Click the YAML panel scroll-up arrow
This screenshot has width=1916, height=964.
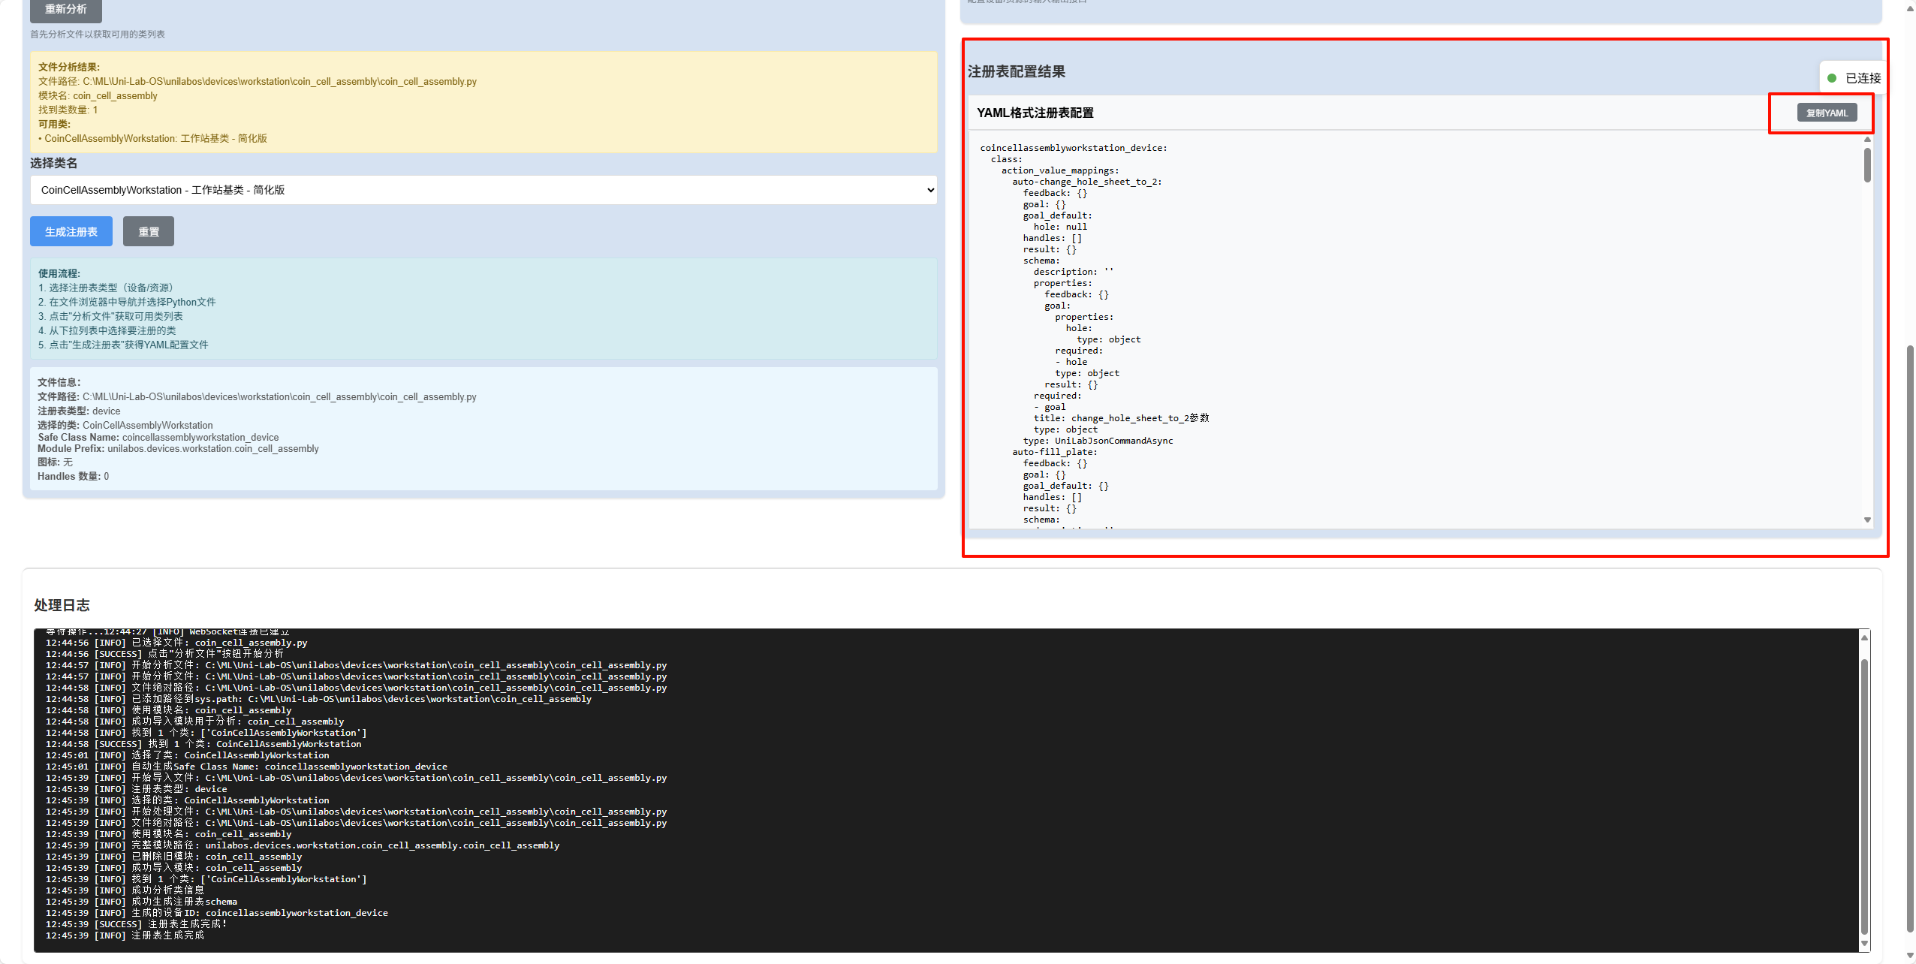point(1866,140)
